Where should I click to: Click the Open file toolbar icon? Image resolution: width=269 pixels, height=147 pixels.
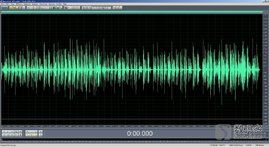(x=14, y=8)
